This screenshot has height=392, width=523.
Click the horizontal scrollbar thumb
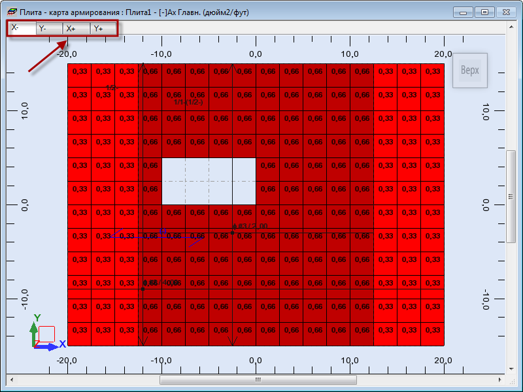258,380
